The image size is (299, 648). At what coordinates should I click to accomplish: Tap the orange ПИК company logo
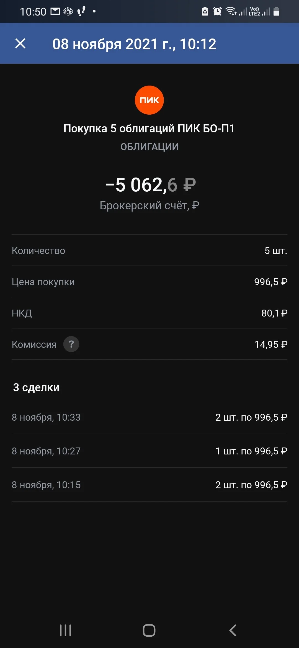pos(149,100)
